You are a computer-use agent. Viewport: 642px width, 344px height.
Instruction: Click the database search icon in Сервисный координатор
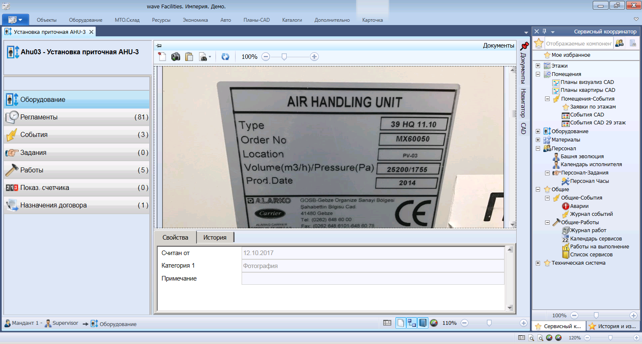tap(633, 43)
